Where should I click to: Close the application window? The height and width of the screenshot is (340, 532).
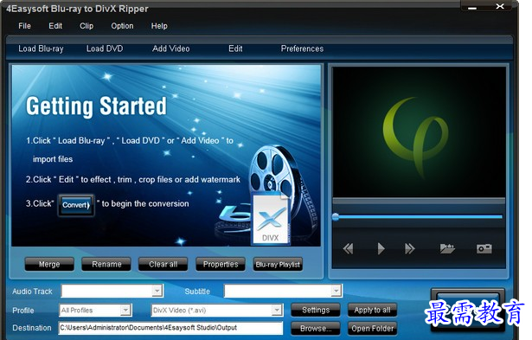500,6
